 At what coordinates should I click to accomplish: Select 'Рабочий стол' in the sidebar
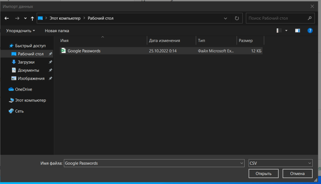pyautogui.click(x=27, y=54)
